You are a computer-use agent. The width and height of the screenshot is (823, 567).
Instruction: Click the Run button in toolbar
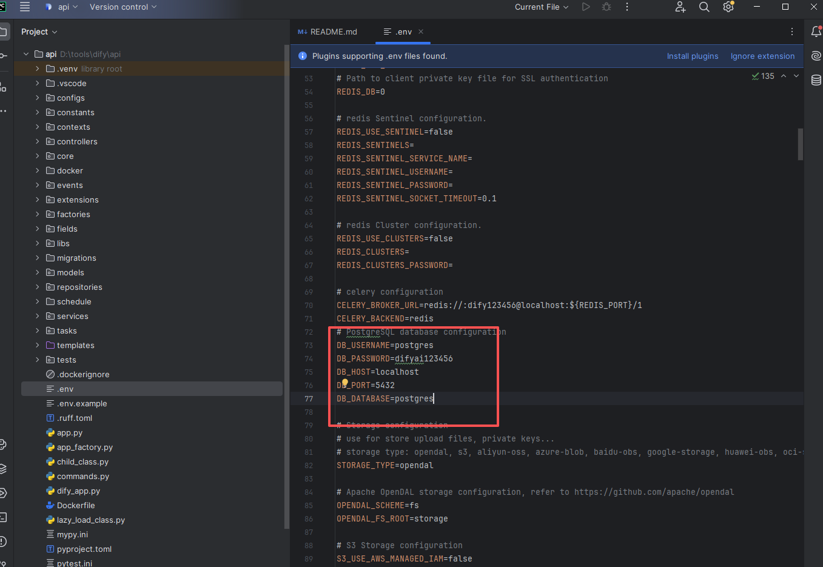(x=585, y=7)
